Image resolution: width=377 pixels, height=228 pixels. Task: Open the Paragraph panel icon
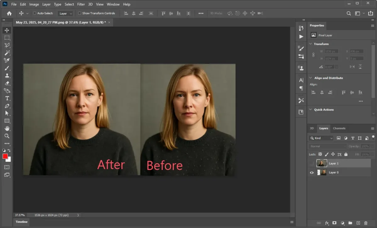pyautogui.click(x=301, y=88)
